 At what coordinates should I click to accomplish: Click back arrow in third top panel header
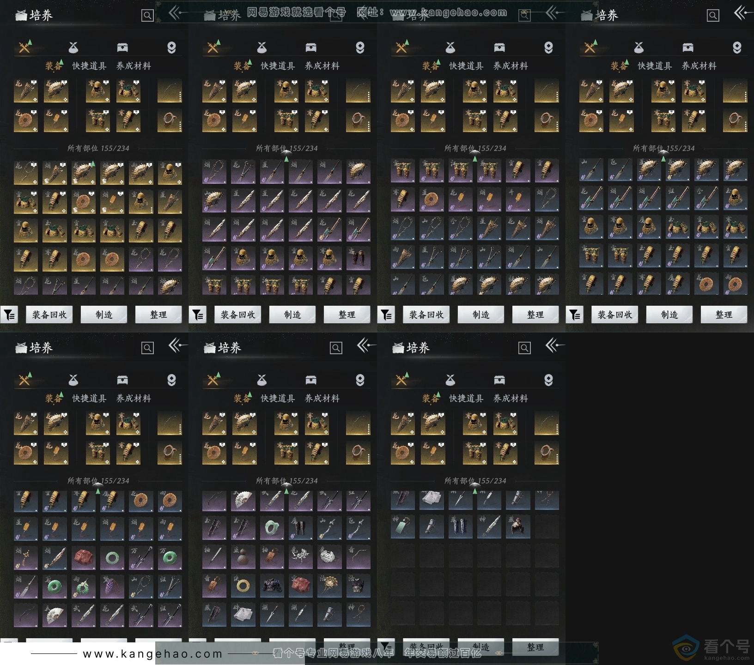[x=555, y=13]
